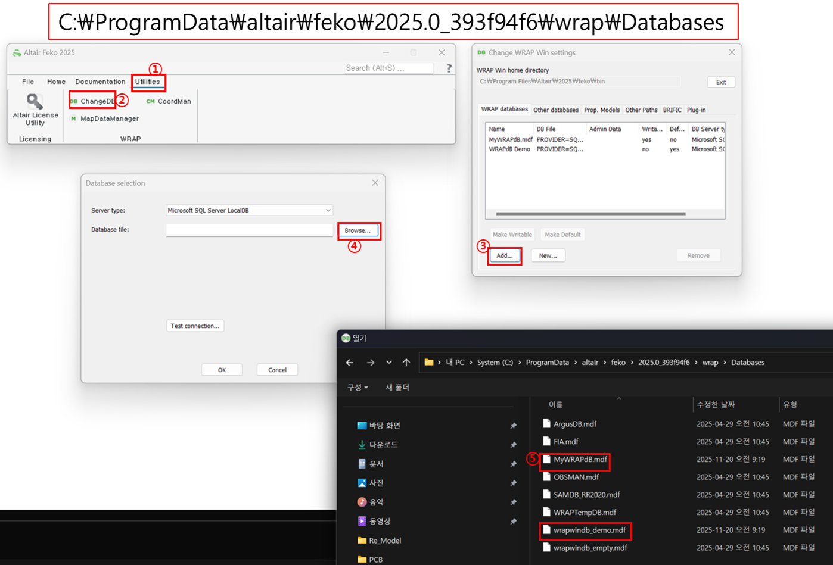Viewport: 833px width, 565px height.
Task: Switch to the Documentation ribbon tab
Action: [100, 82]
